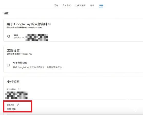This screenshot has height=115, width=143.
Task: Click the 设置 page title
Action: point(6,13)
